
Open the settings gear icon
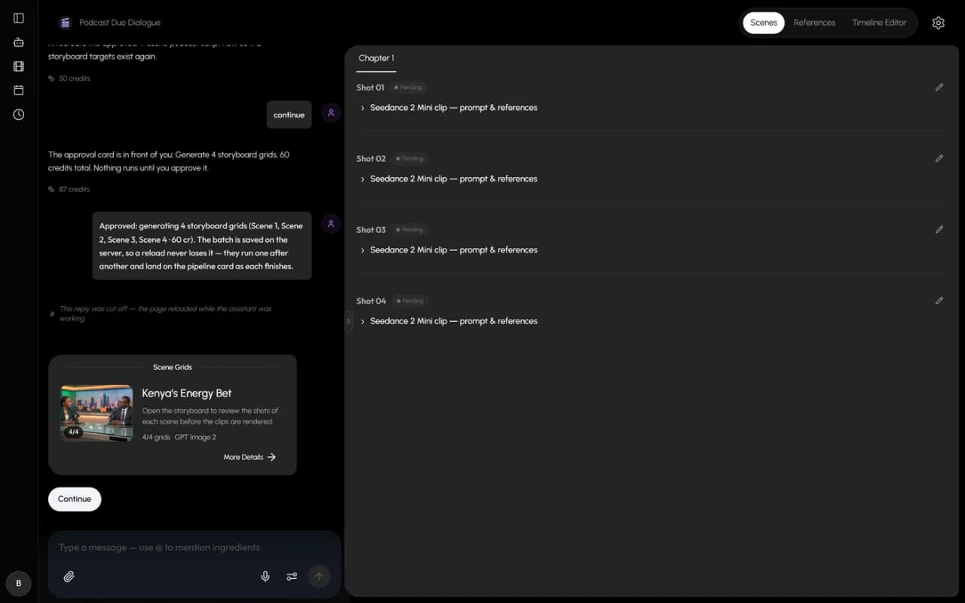(938, 23)
